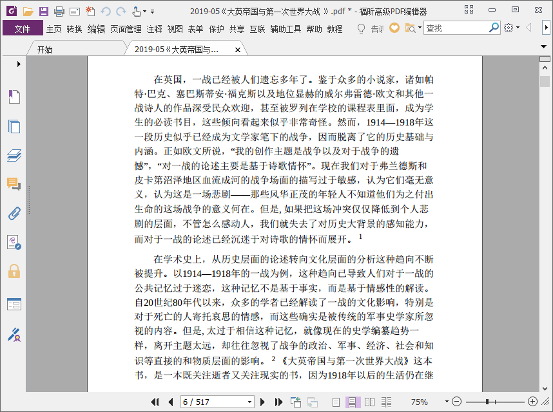Toggle the ribbon display mode icon in the title bar

click(x=469, y=10)
